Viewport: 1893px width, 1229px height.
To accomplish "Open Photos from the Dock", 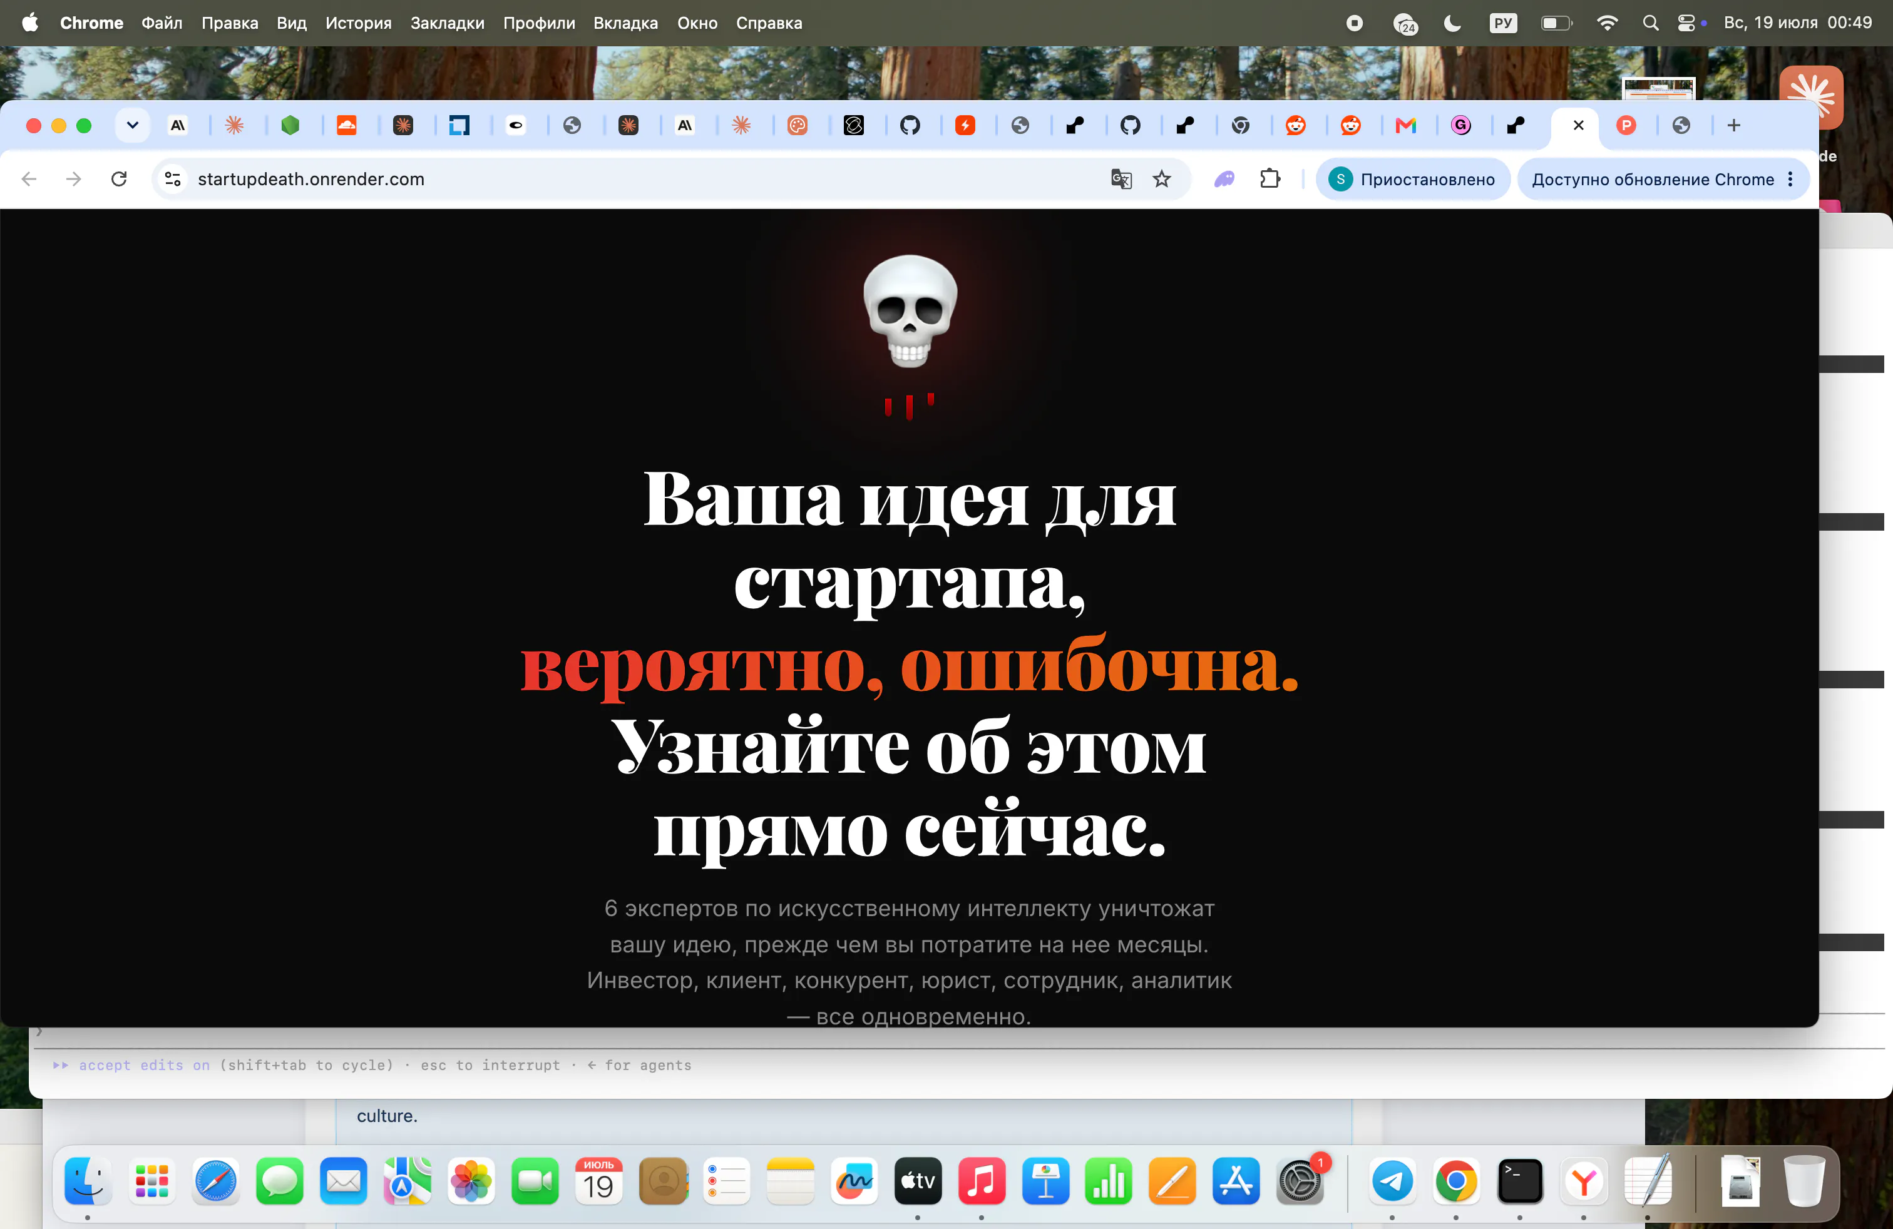I will coord(471,1181).
